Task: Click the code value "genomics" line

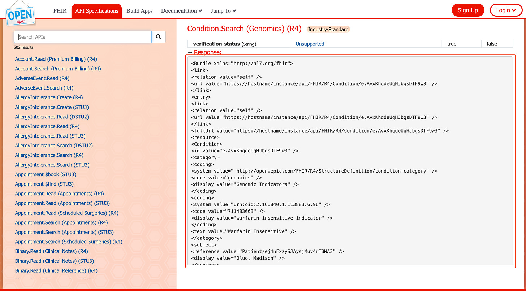Action: [227, 178]
